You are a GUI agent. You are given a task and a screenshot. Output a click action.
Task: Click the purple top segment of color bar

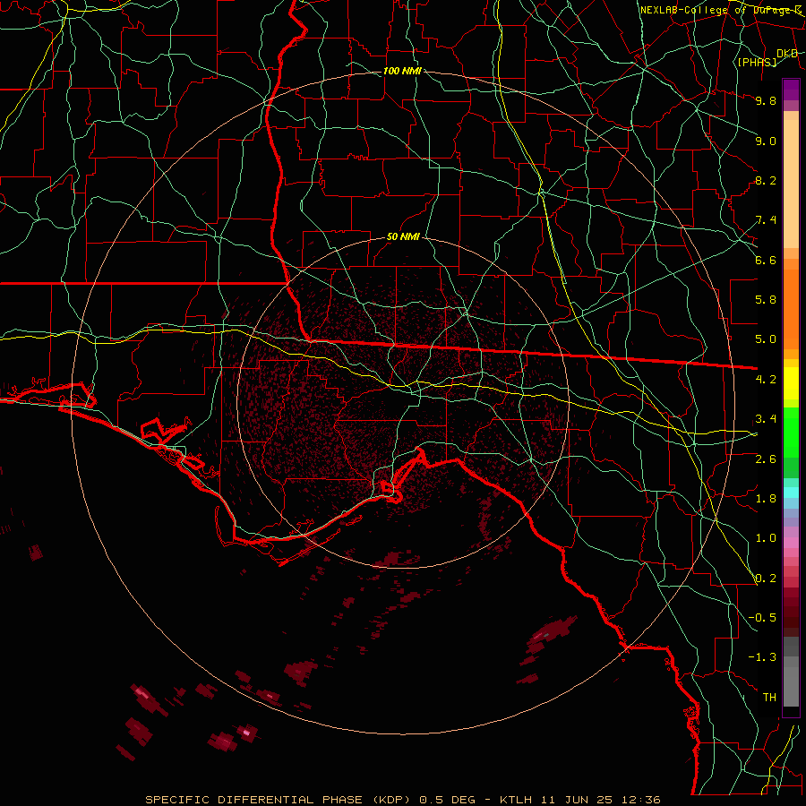791,90
